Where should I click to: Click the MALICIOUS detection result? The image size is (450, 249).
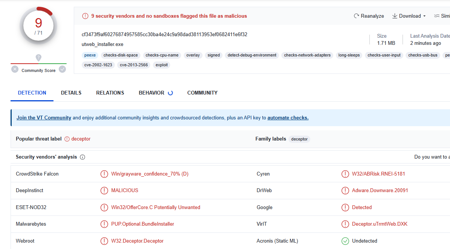[x=125, y=190]
